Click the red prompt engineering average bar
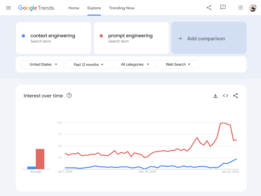The height and width of the screenshot is (196, 261). click(40, 159)
